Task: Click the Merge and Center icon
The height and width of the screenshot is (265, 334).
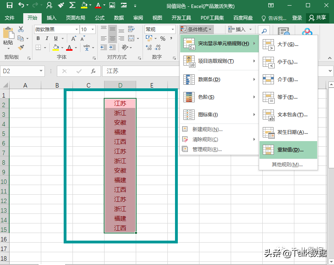Action: (x=131, y=38)
